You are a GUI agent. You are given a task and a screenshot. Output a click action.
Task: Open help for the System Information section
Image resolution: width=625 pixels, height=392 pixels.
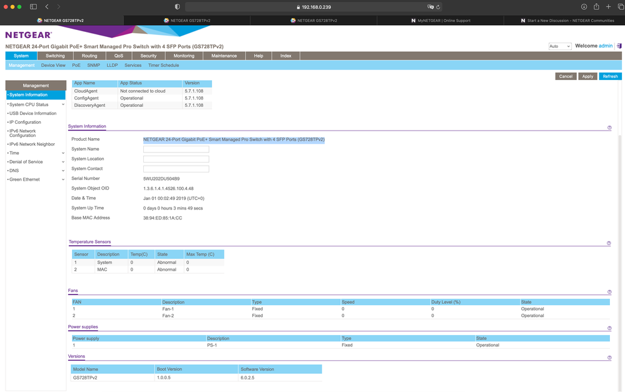point(609,128)
